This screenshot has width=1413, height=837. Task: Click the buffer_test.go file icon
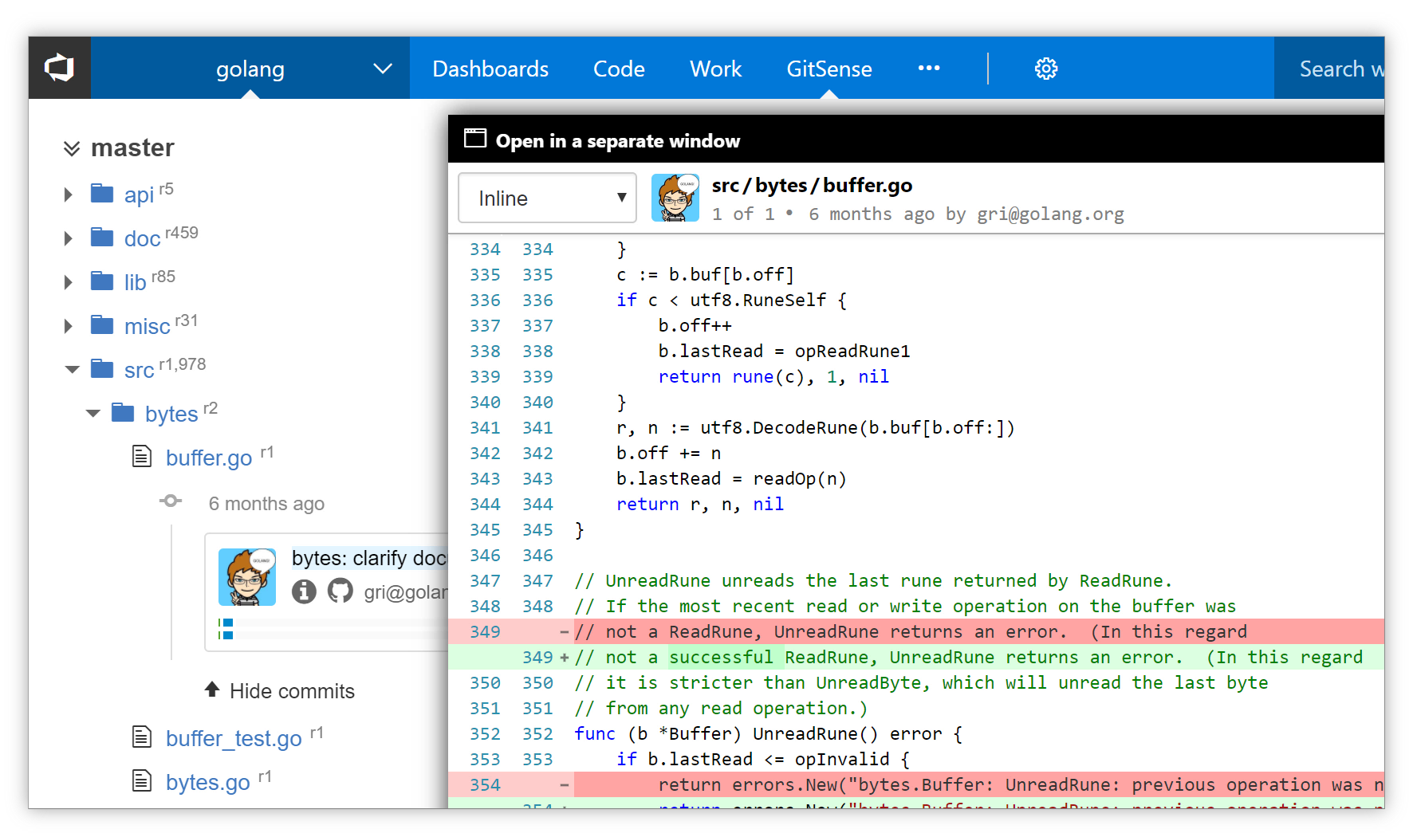tap(142, 737)
